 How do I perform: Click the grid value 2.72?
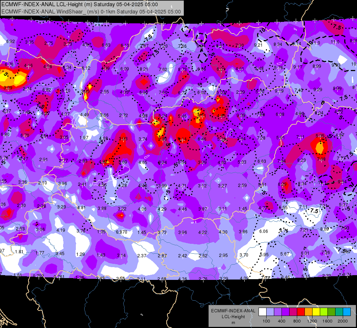(x=123, y=116)
